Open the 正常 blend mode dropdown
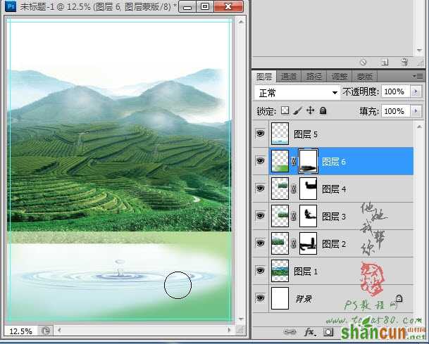Screen dimensions: 429x344 (297, 93)
